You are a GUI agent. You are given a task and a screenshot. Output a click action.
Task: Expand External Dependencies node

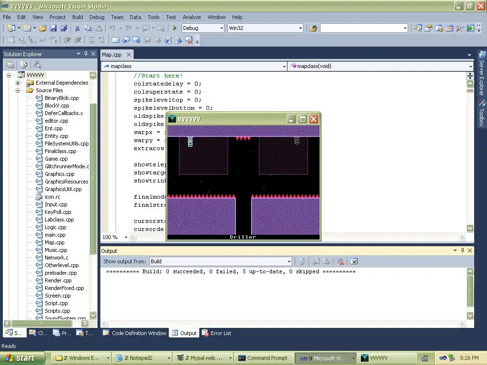point(18,83)
